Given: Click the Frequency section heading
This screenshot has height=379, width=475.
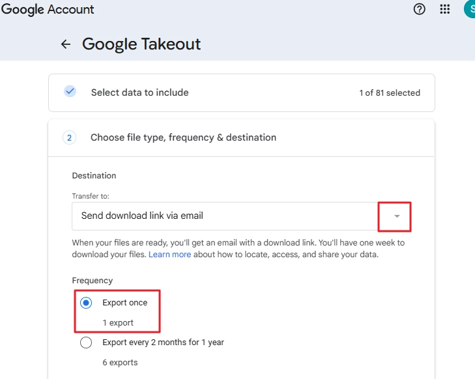Looking at the screenshot, I should click(93, 281).
